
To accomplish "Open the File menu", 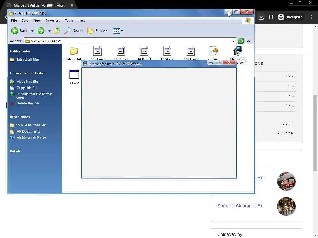I will pos(14,20).
